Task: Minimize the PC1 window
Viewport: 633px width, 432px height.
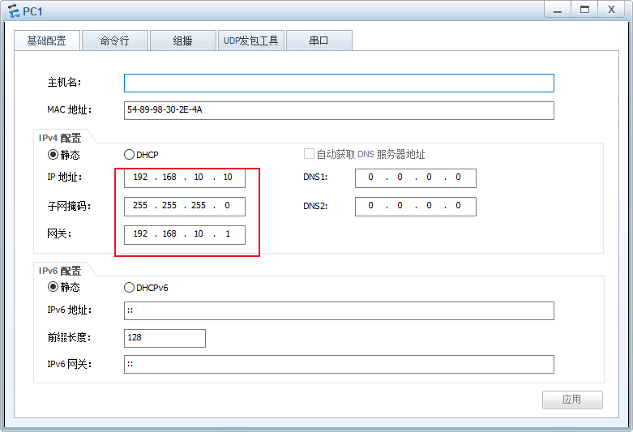Action: pos(558,10)
